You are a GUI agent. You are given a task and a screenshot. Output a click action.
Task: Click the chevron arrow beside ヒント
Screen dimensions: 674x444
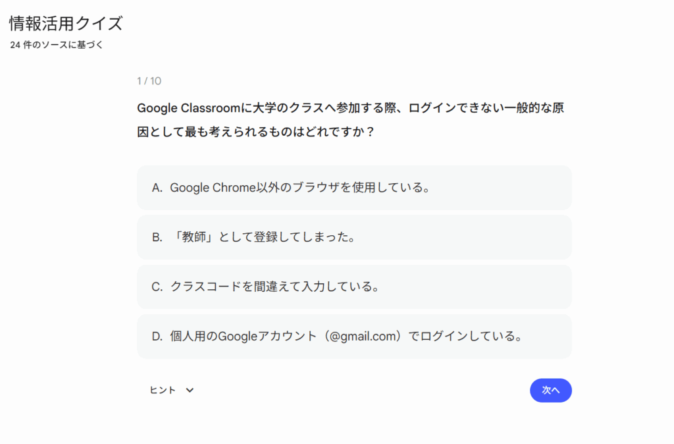[x=190, y=390]
